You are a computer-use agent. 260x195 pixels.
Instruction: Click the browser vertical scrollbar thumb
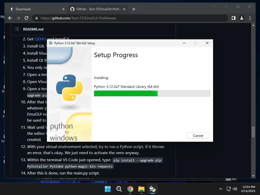point(253,132)
